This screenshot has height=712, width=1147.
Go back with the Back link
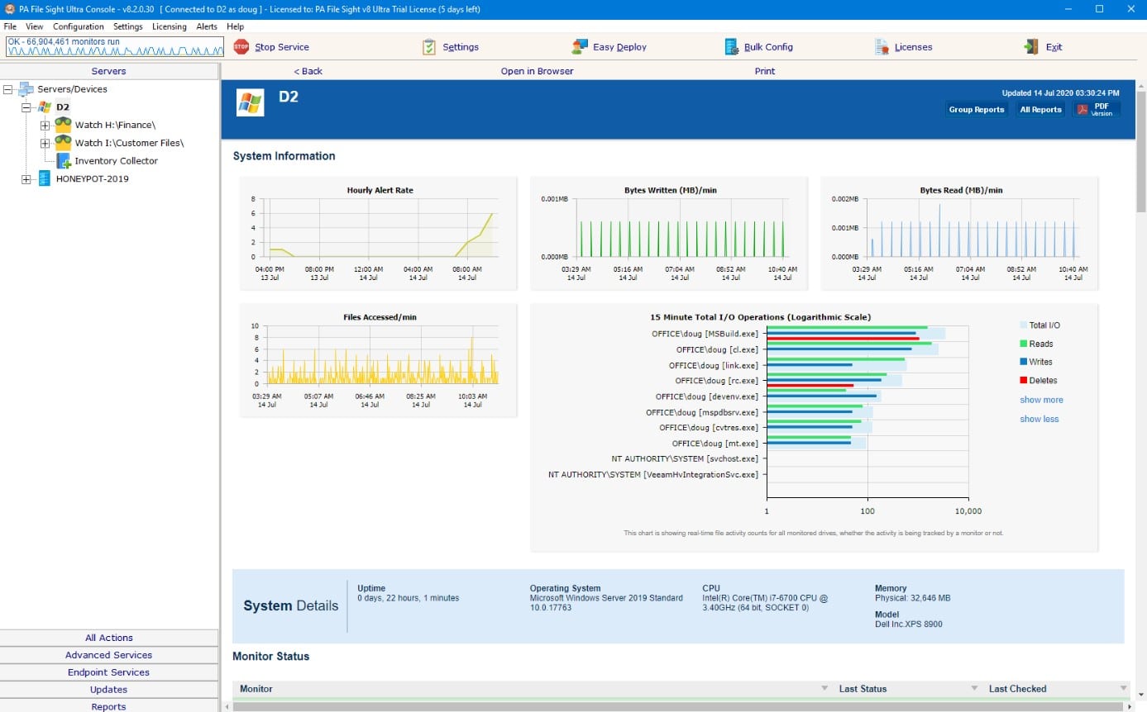(x=308, y=71)
